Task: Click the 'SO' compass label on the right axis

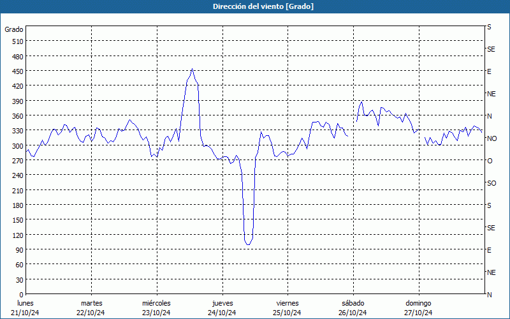Action: click(x=492, y=183)
